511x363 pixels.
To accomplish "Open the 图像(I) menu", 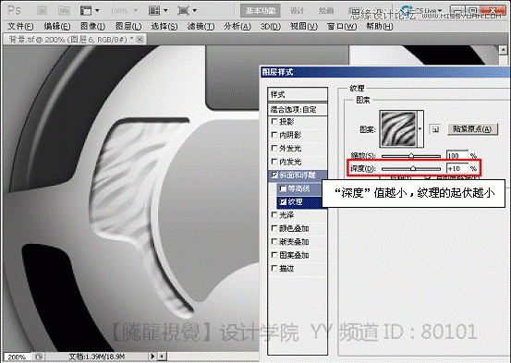I will click(92, 27).
